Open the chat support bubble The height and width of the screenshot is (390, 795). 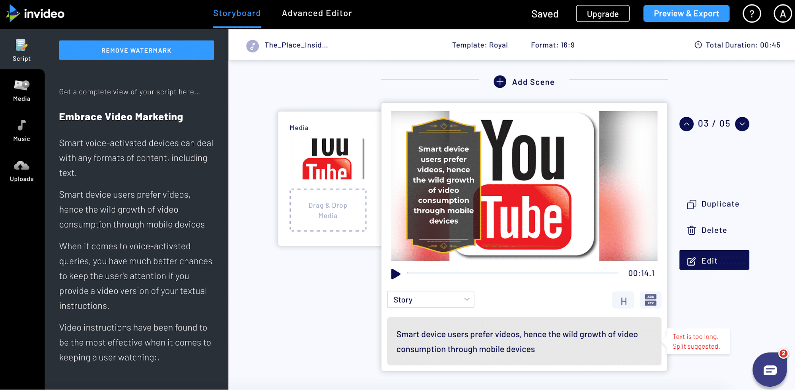[x=770, y=369]
